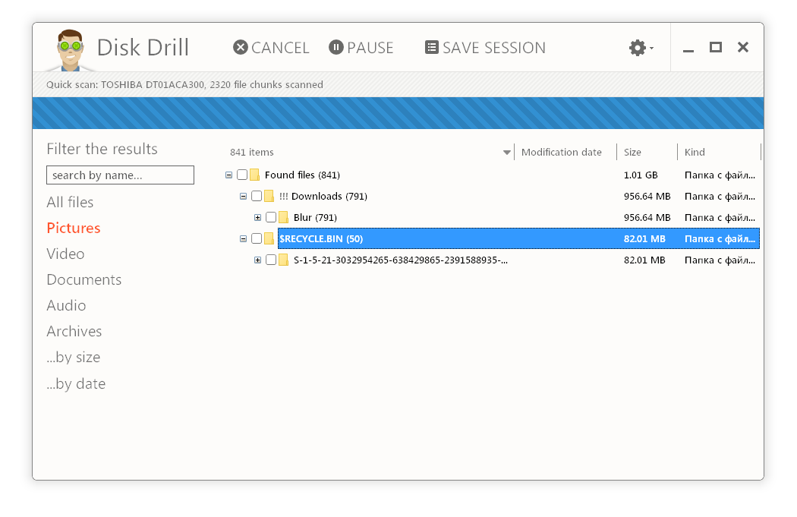Image resolution: width=797 pixels, height=517 pixels.
Task: Click SAVE SESSION button
Action: click(x=485, y=48)
